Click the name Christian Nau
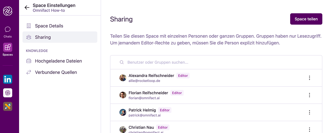This screenshot has width=330, height=133. pyautogui.click(x=141, y=127)
